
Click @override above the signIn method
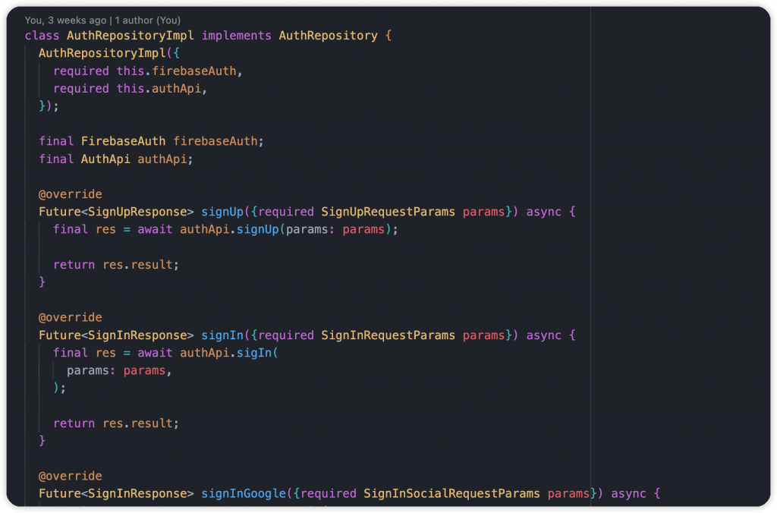click(x=71, y=317)
